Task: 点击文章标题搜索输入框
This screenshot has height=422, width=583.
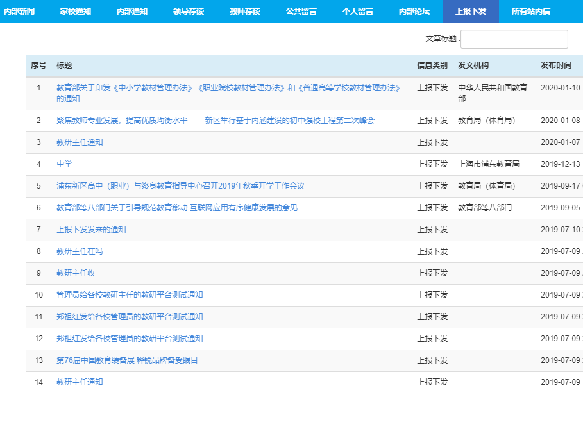Action: click(x=513, y=38)
